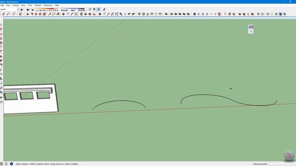This screenshot has height=166, width=296.
Task: Expand the Shapes tool dropdown arrow
Action: click(23, 14)
